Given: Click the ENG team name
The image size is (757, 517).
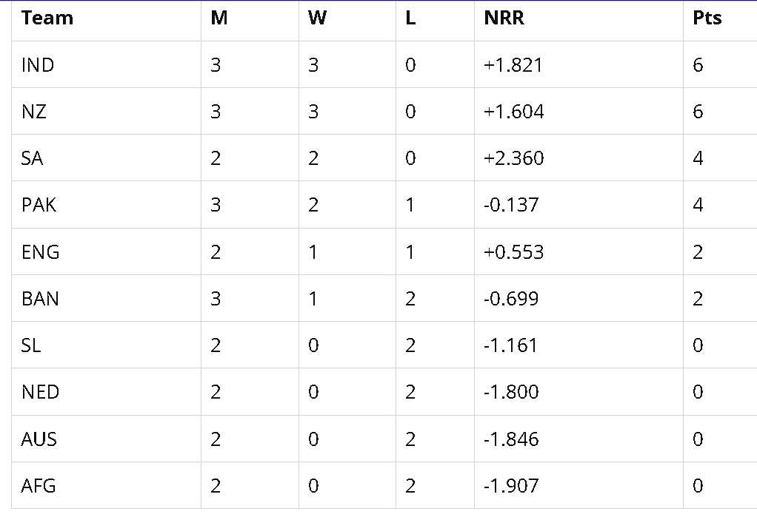Looking at the screenshot, I should point(41,252).
